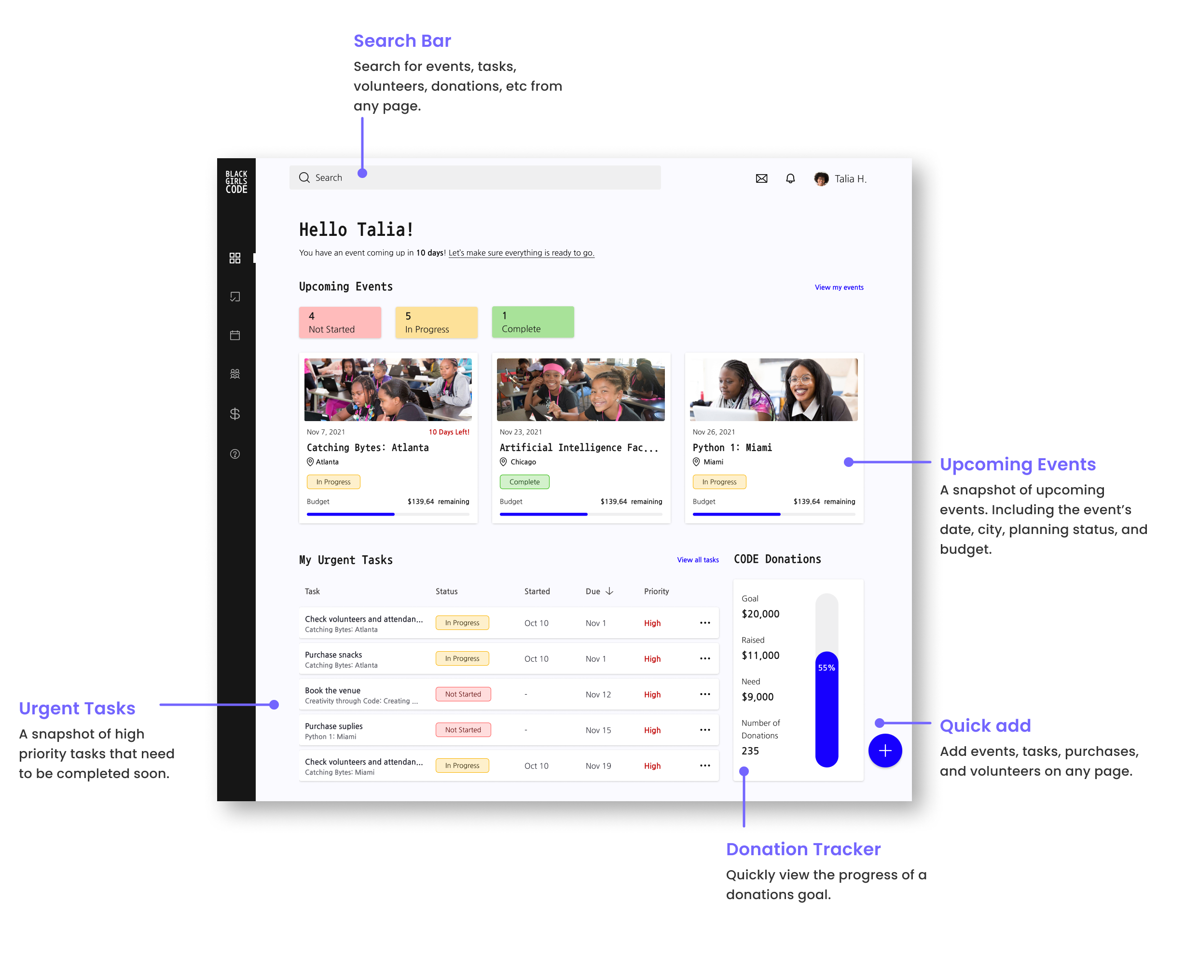The height and width of the screenshot is (957, 1199).
Task: Click the View all tasks link
Action: [697, 560]
